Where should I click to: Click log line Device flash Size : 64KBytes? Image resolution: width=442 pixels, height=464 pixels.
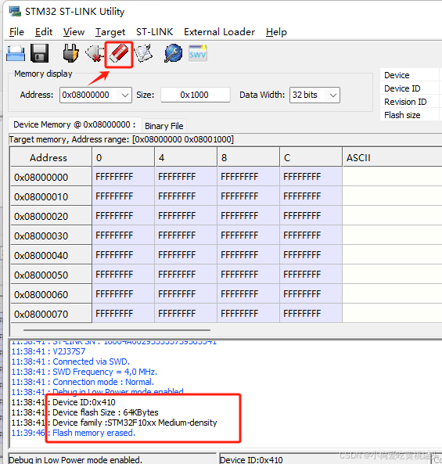point(85,412)
